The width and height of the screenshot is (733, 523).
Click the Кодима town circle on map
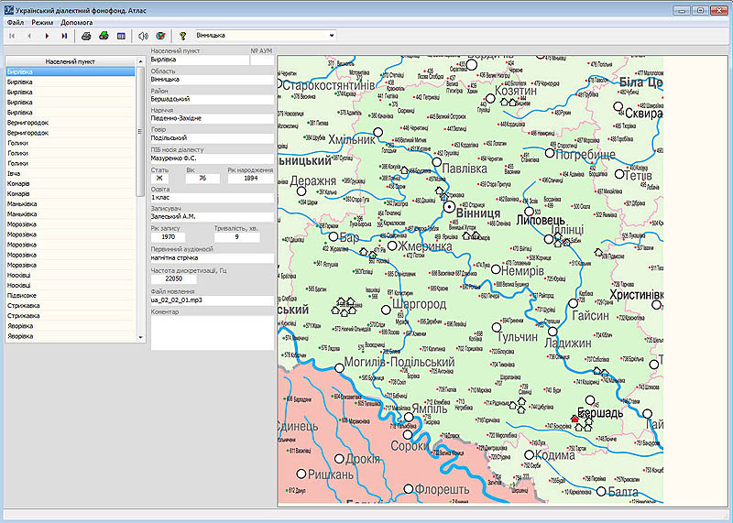[x=529, y=454]
